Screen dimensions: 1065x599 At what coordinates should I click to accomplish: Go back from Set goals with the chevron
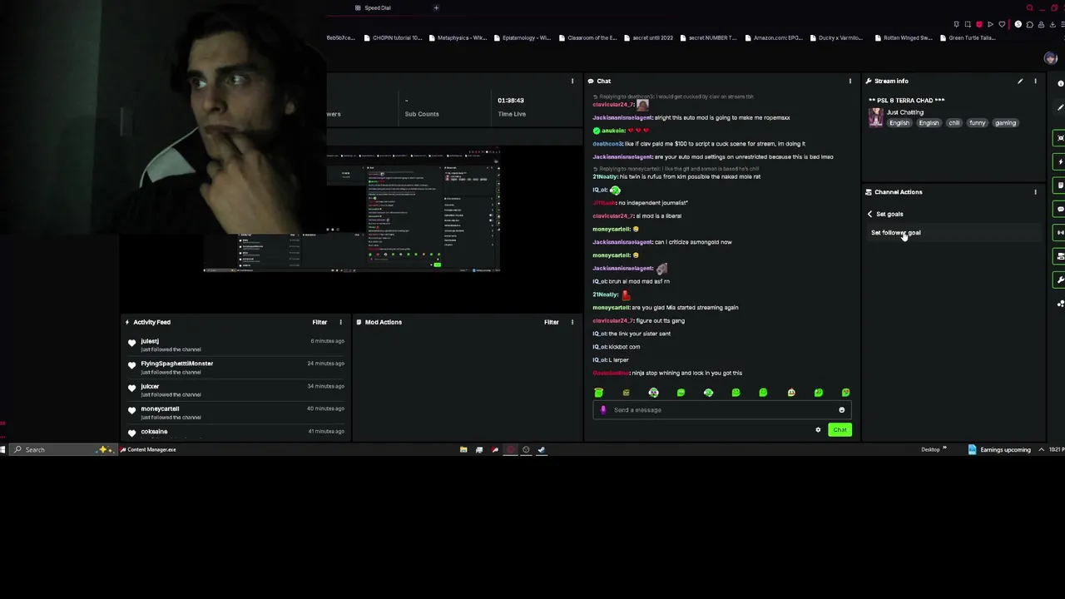point(870,214)
